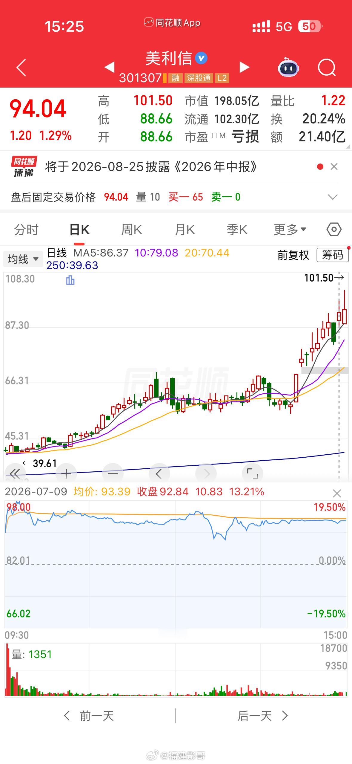Jump to earliest data with double-left arrow
Screen dimensions: 352x764
click(x=15, y=473)
